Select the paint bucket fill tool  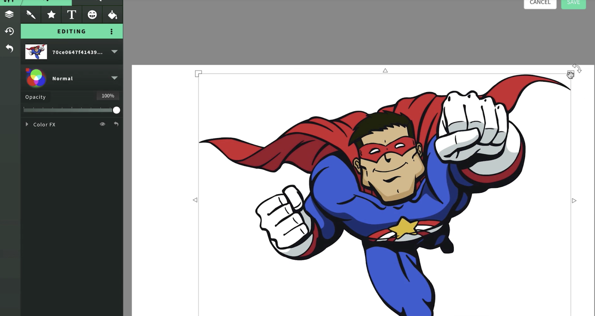112,14
